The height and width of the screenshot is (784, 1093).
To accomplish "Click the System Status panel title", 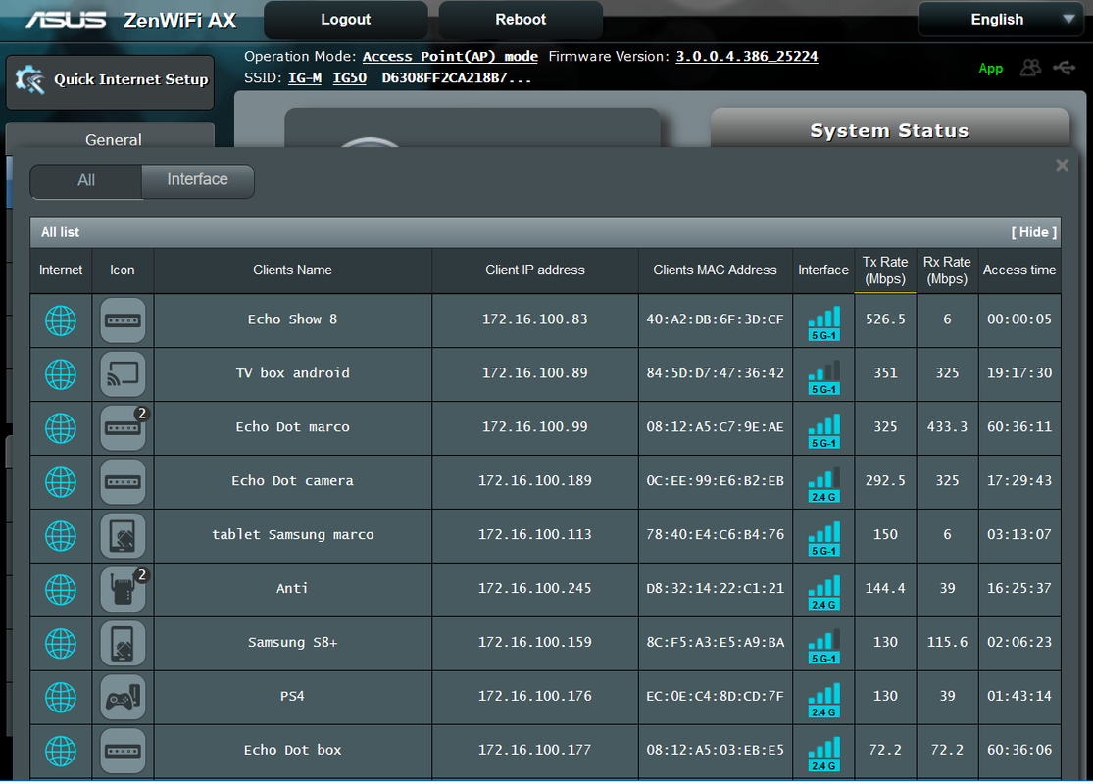I will coord(889,131).
